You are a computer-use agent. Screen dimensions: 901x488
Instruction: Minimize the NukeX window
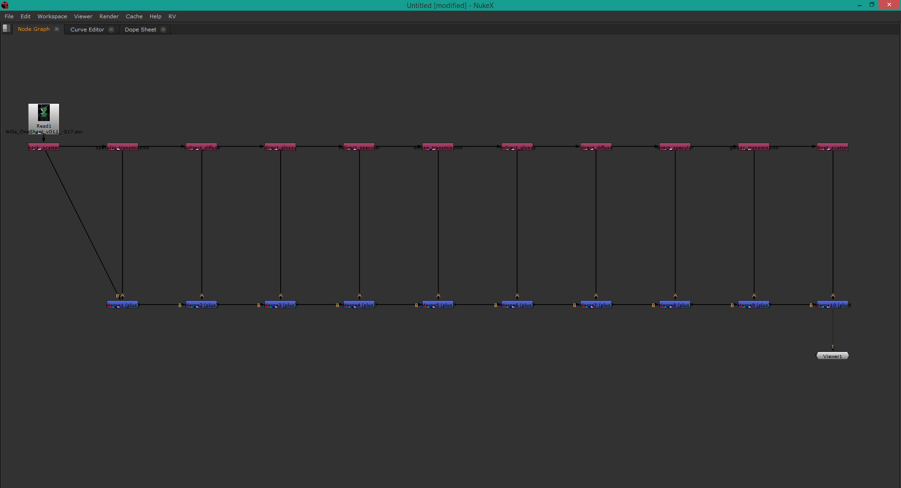[860, 5]
